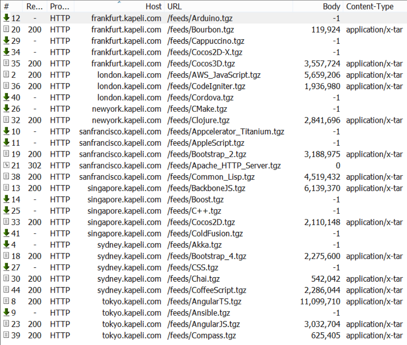407x345 pixels.
Task: Click the download arrow icon for session 40
Action: pos(6,97)
